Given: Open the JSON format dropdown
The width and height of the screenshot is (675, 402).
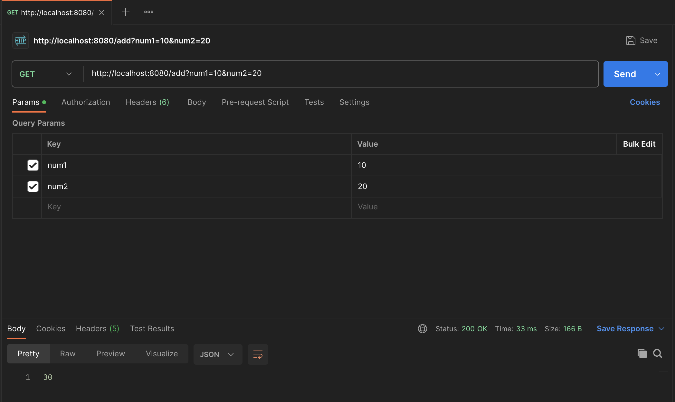Looking at the screenshot, I should (x=218, y=354).
